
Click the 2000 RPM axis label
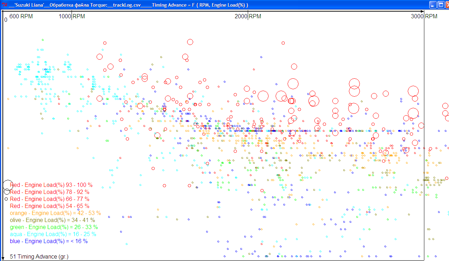point(248,17)
